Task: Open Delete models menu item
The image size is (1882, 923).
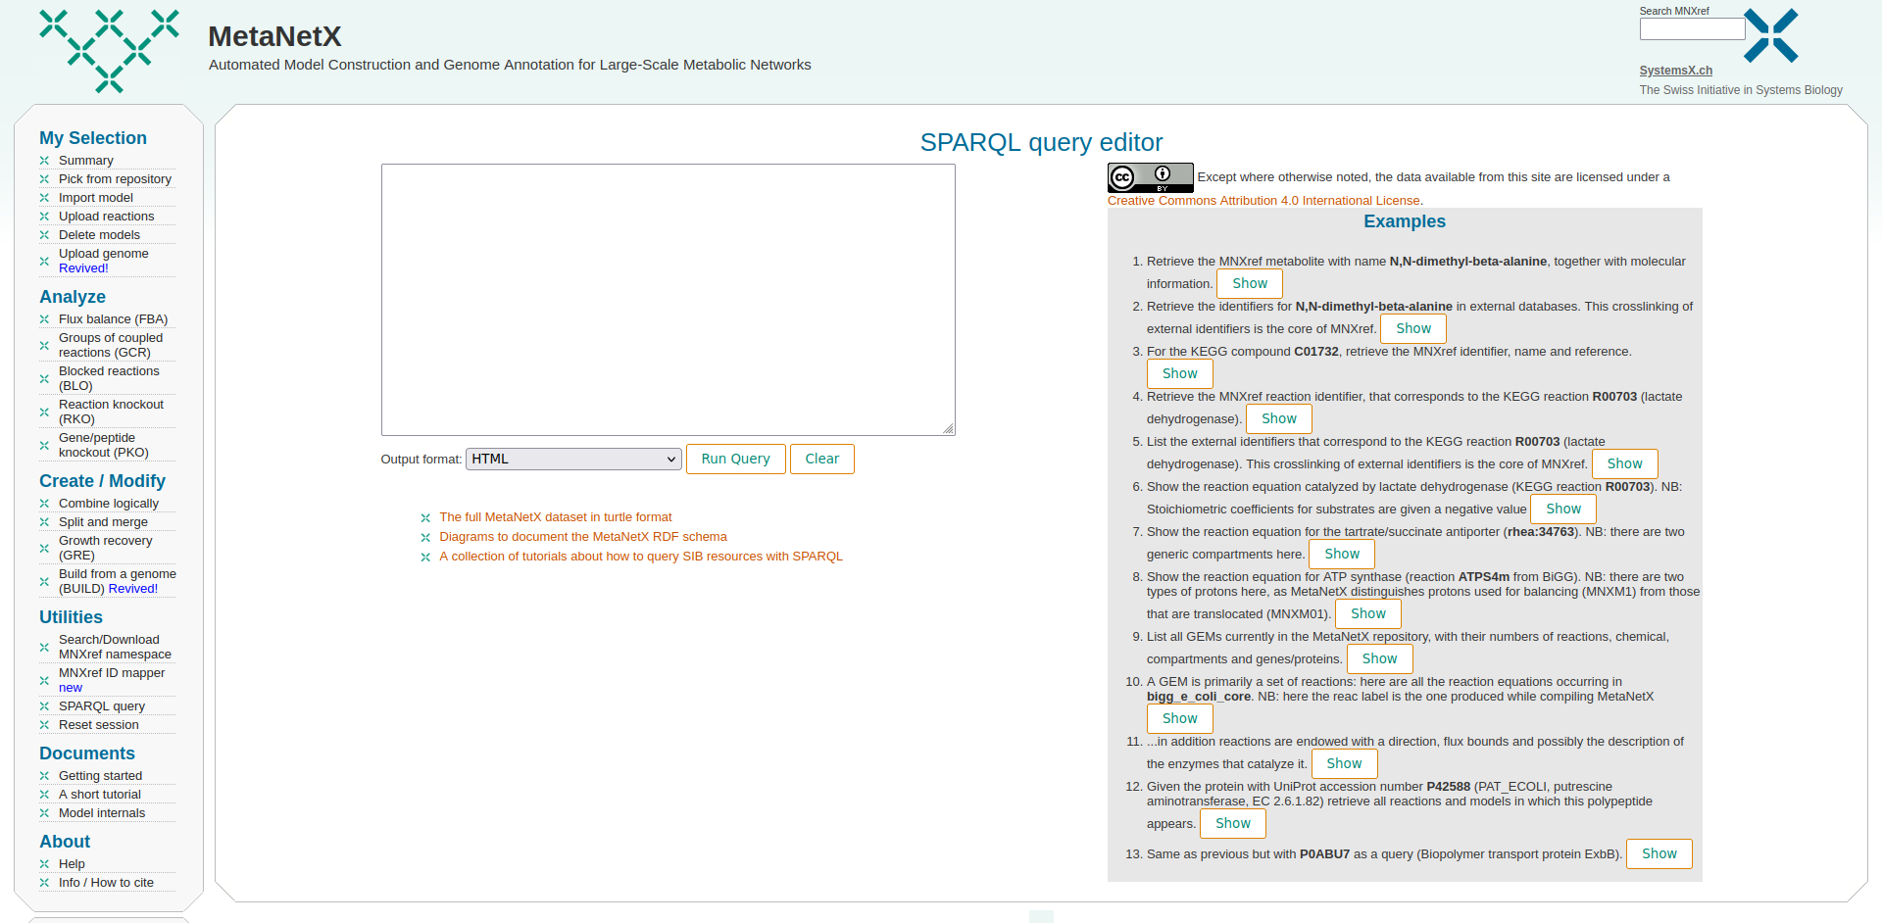Action: tap(99, 235)
